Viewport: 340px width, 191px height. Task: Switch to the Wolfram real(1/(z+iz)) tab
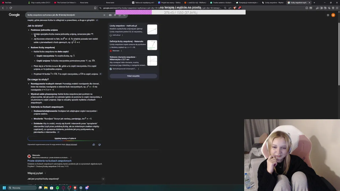click(x=195, y=3)
